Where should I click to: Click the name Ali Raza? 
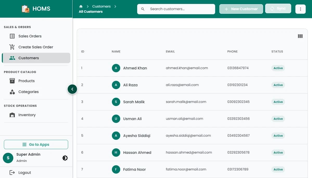click(x=130, y=85)
